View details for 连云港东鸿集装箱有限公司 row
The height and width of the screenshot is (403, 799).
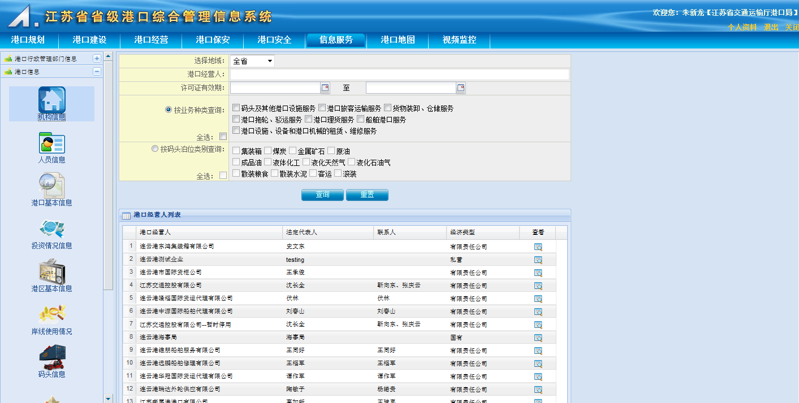(538, 247)
